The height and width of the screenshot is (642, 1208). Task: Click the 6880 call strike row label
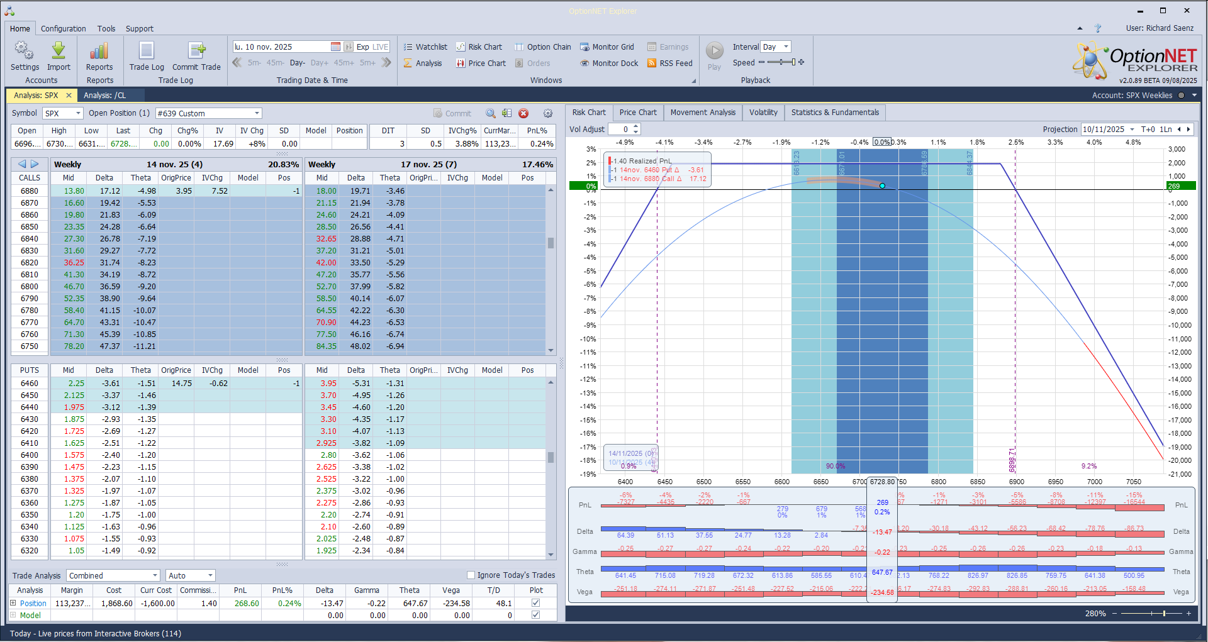[x=30, y=191]
